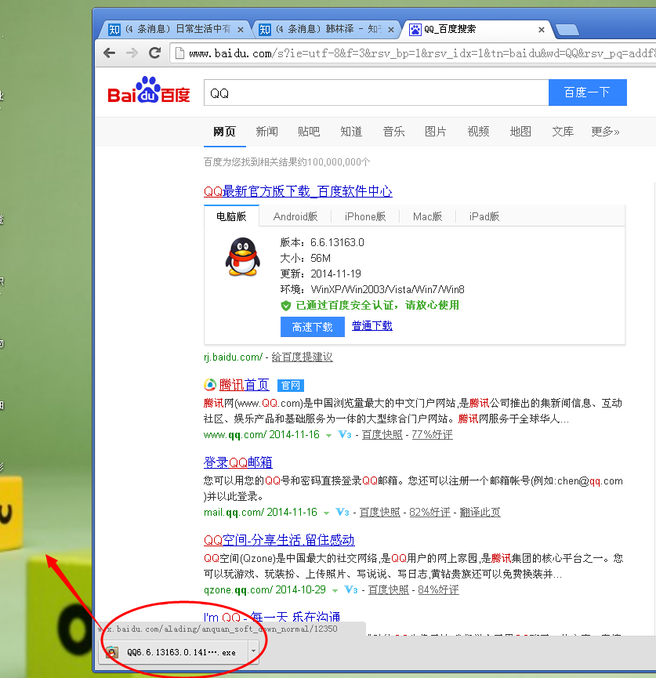Viewport: 656px width, 678px height.
Task: Go back with the browser back arrow
Action: click(110, 53)
